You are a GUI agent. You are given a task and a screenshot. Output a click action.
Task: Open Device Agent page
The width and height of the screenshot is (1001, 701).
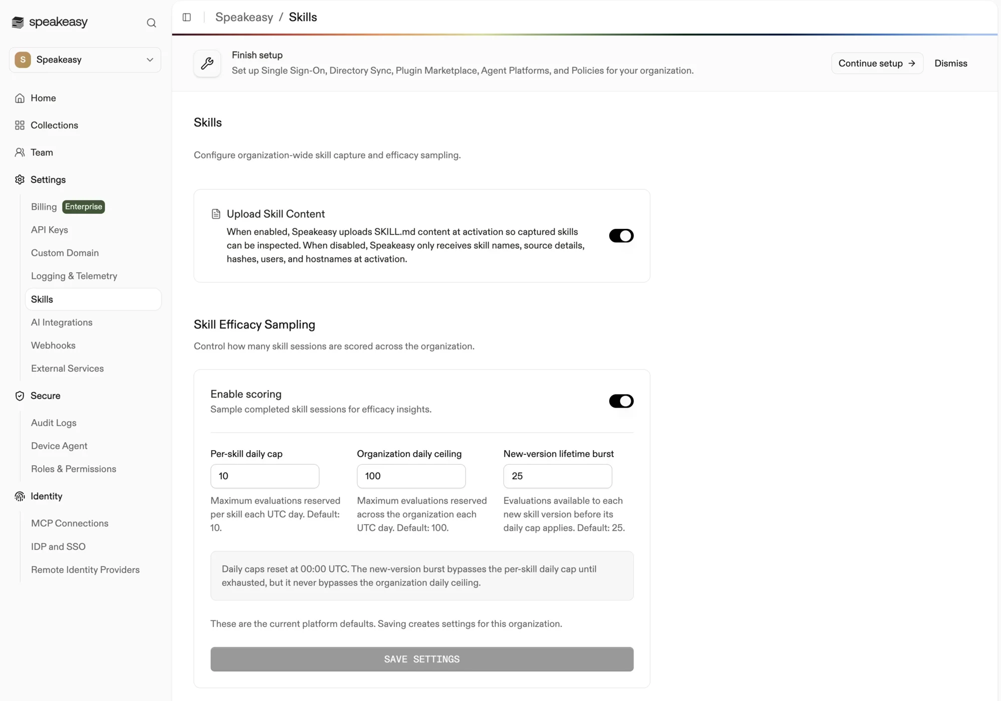click(59, 446)
